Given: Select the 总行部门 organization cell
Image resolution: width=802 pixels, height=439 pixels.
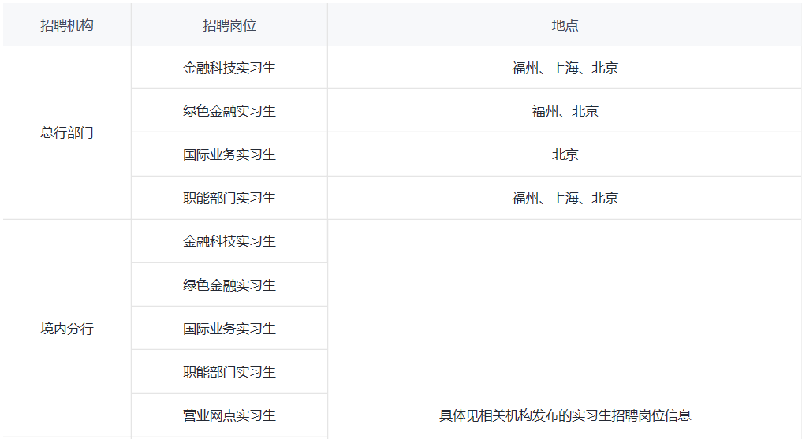Looking at the screenshot, I should click(67, 133).
